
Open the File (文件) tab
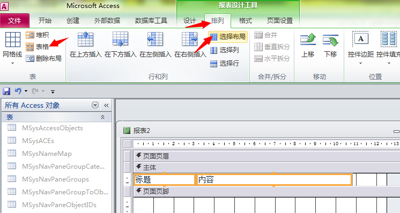[x=14, y=21]
